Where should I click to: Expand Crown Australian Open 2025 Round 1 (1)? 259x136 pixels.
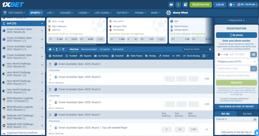[42, 39]
